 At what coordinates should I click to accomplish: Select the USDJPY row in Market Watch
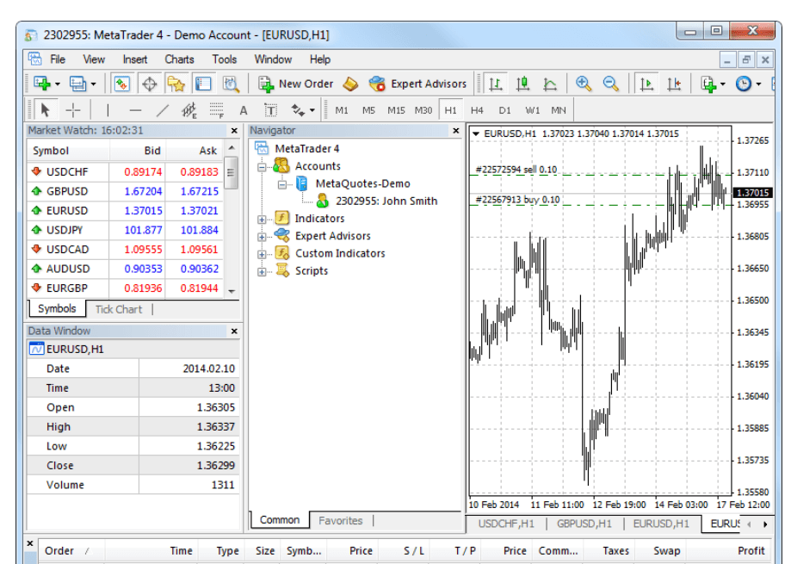[x=125, y=230]
